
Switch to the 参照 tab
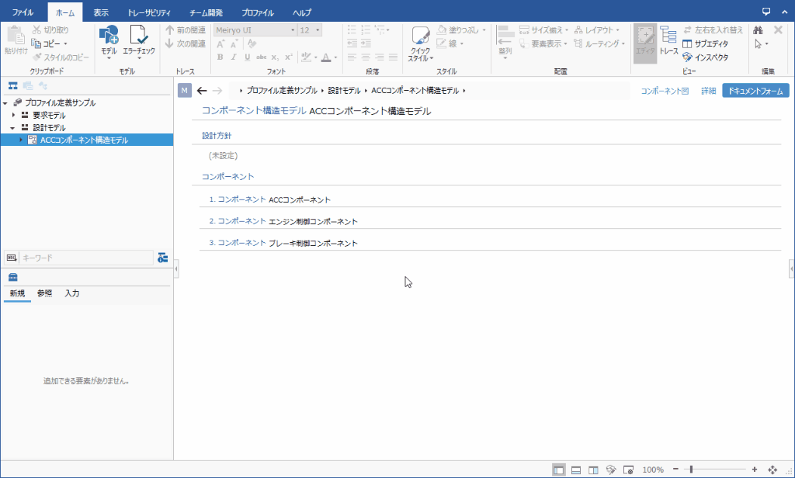point(45,293)
